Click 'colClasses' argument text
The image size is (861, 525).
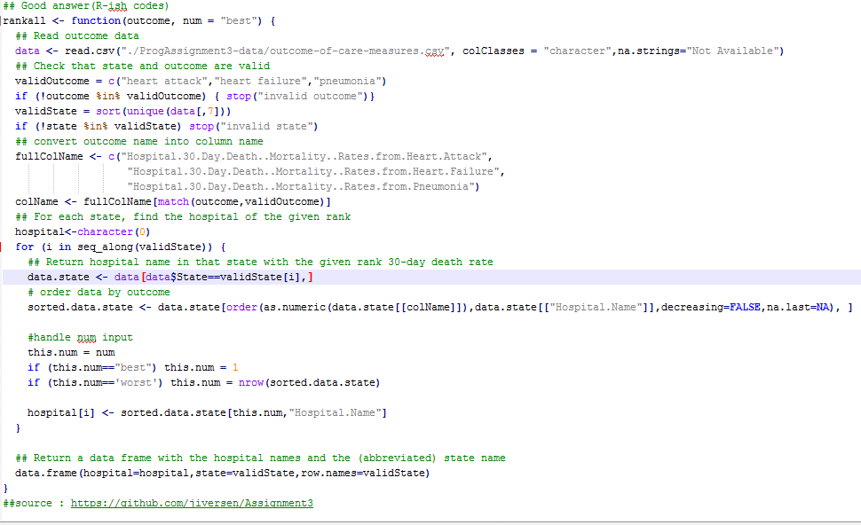(494, 51)
